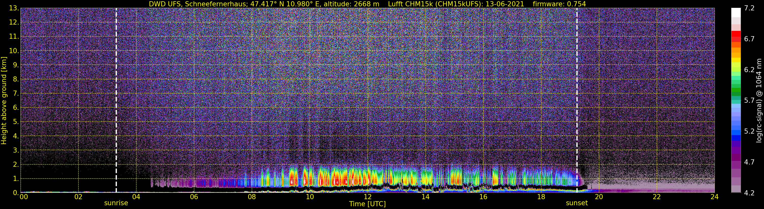The image size is (764, 209).
Task: Click the y-axis tick label '13.'
Action: pyautogui.click(x=14, y=8)
